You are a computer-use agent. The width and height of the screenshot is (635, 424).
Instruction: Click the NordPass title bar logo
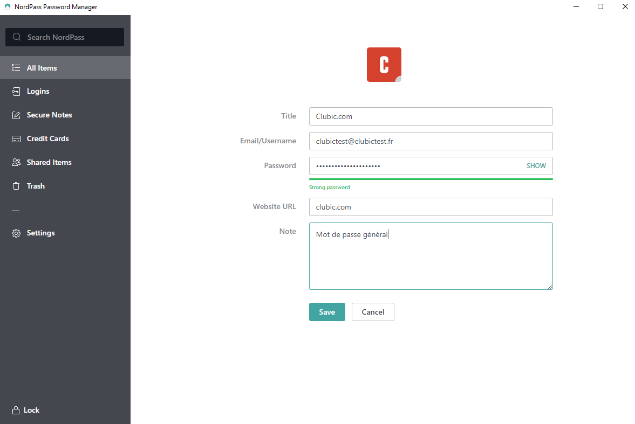tap(8, 6)
